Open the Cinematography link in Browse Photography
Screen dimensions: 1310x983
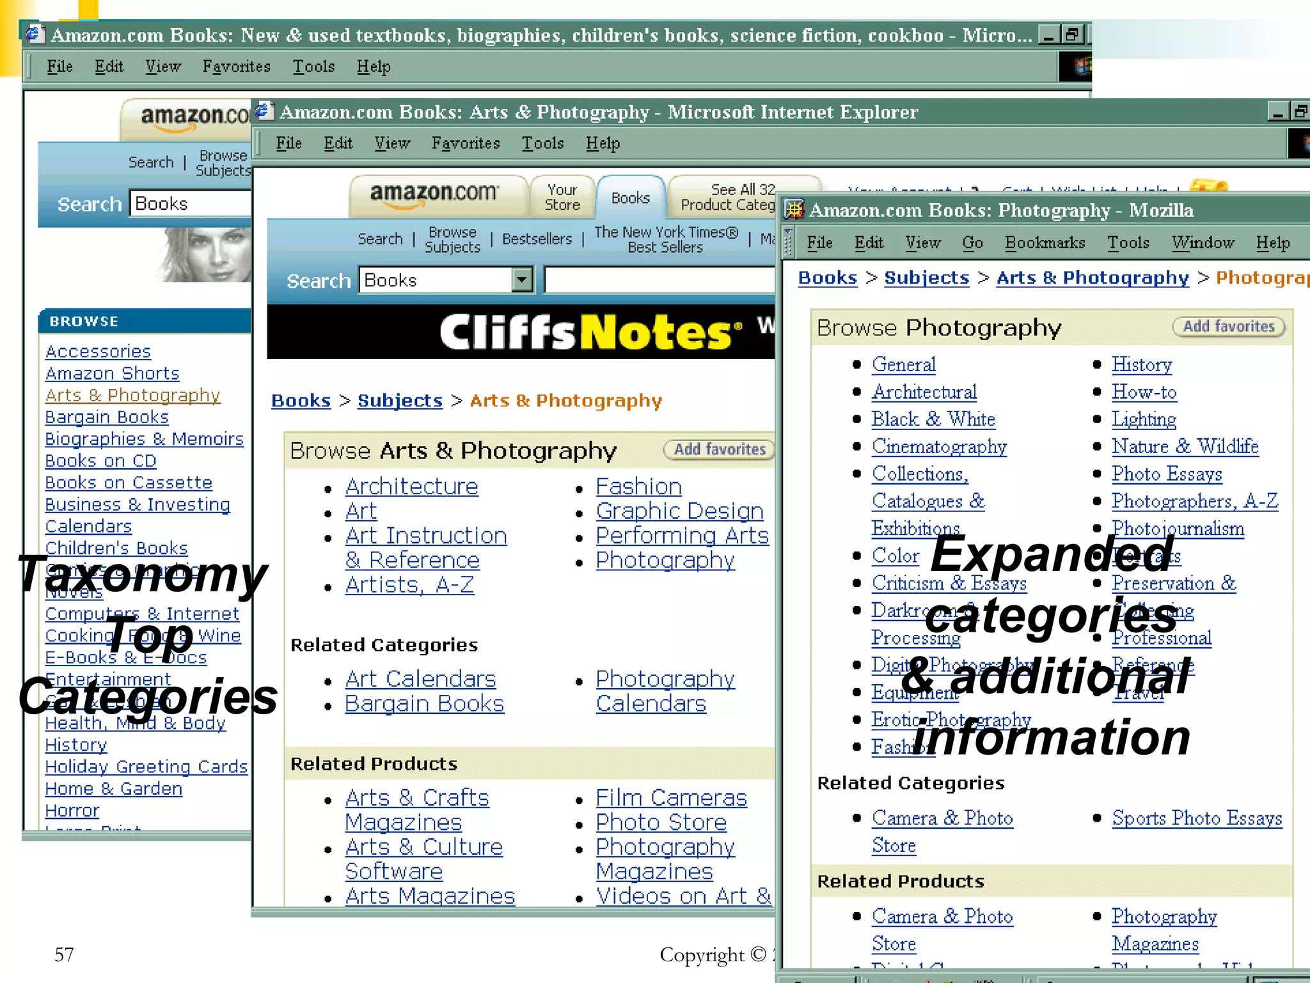(x=939, y=446)
